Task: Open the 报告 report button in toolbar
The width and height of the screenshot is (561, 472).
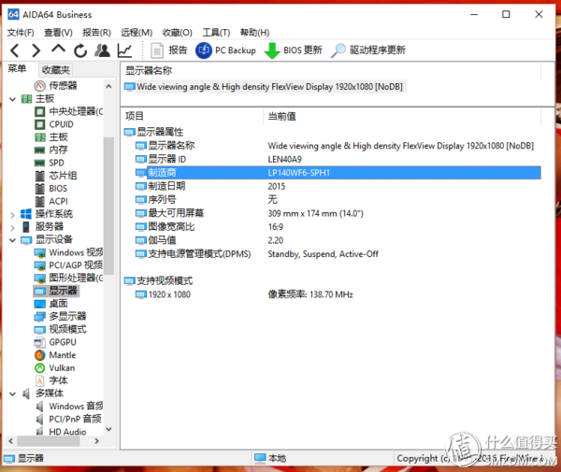Action: click(168, 50)
